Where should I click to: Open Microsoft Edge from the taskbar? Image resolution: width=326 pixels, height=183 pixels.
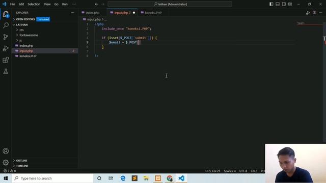(x=123, y=178)
